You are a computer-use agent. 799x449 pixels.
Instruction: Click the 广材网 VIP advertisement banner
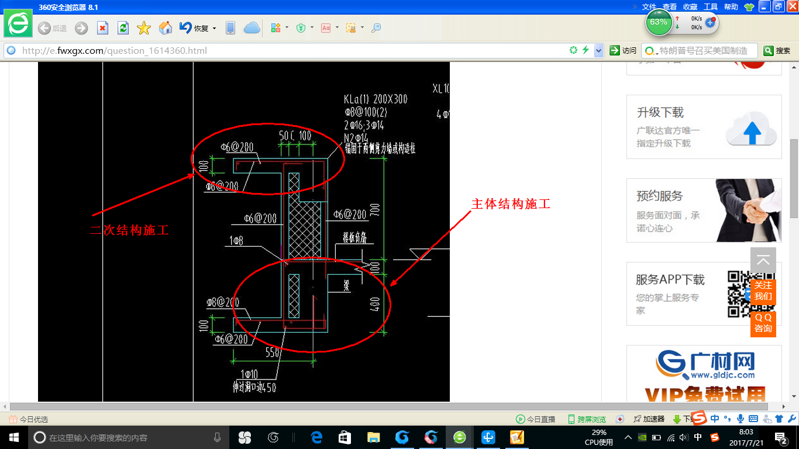click(x=704, y=374)
